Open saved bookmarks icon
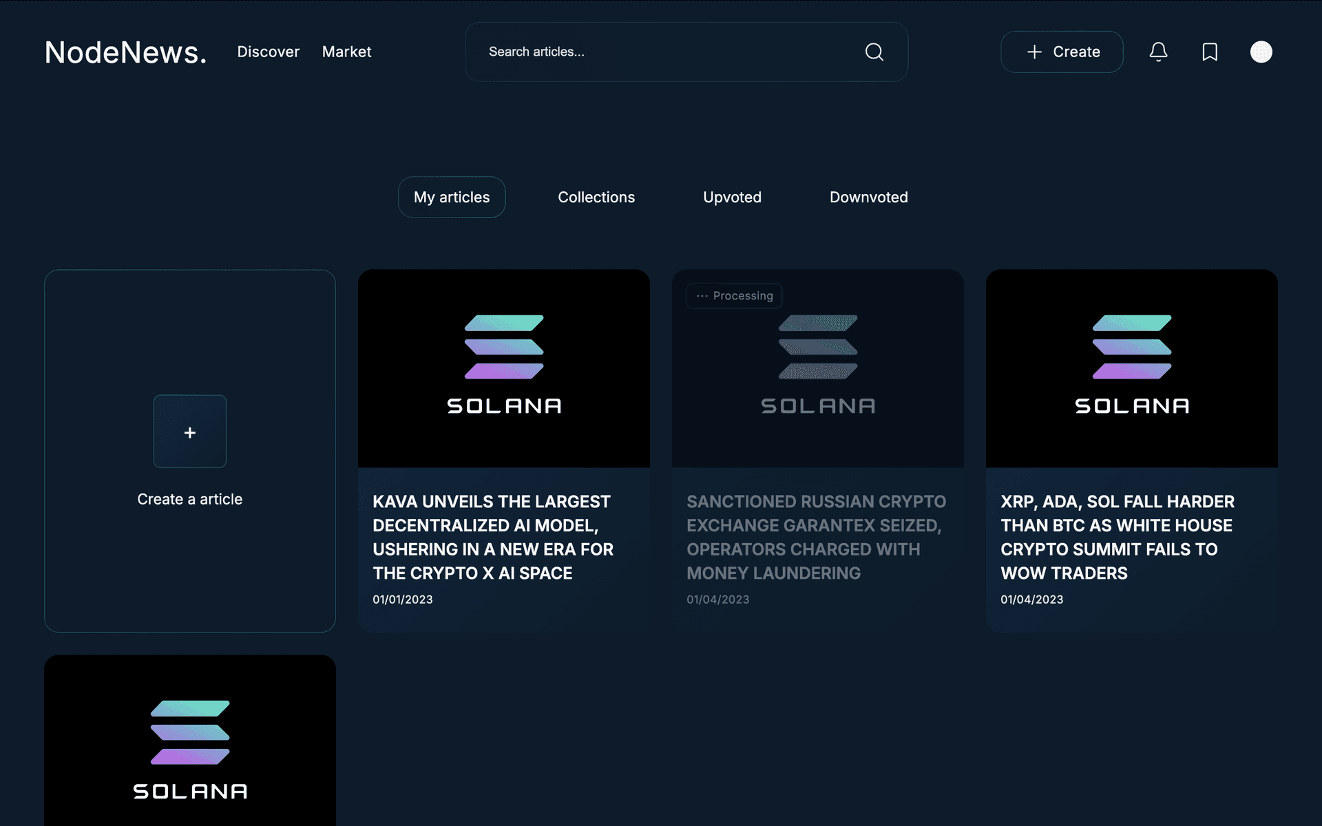 (1210, 52)
